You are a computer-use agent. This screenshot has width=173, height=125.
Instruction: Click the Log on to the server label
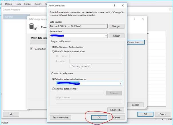(x=61, y=41)
